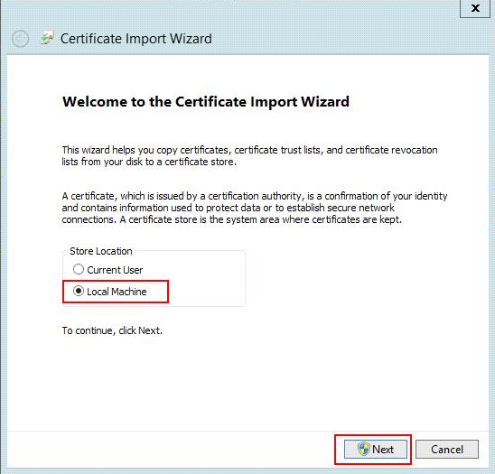
Task: Click the UAC shield icon on Next
Action: [363, 449]
